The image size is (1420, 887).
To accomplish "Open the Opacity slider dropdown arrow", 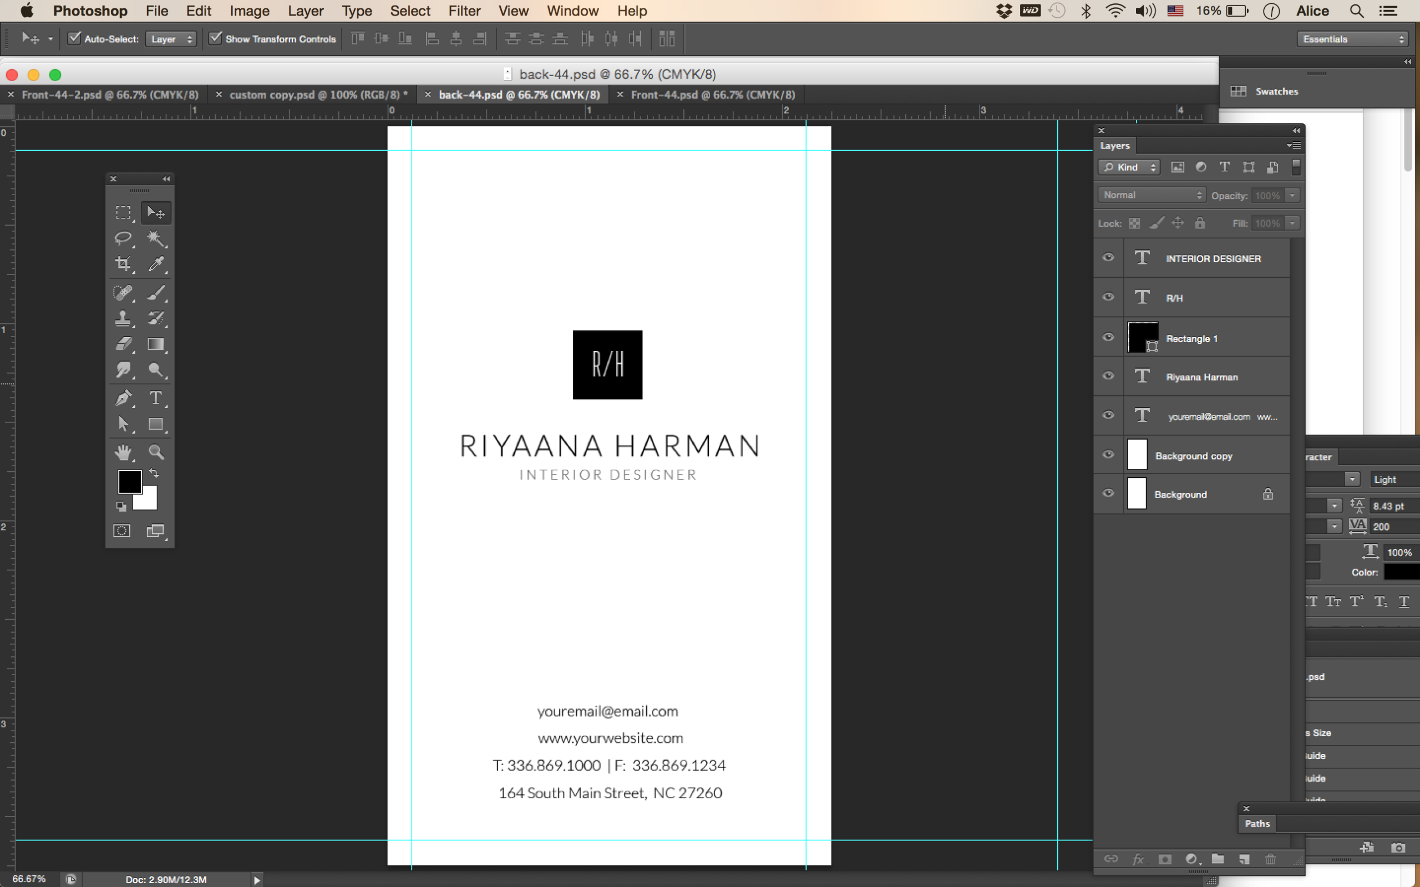I will tap(1292, 195).
